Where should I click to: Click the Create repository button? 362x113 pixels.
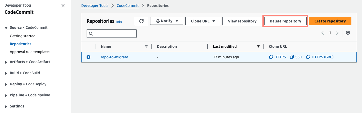click(330, 21)
